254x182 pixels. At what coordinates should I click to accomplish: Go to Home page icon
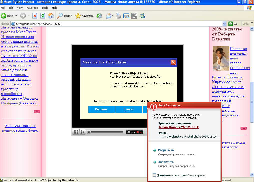51,16
